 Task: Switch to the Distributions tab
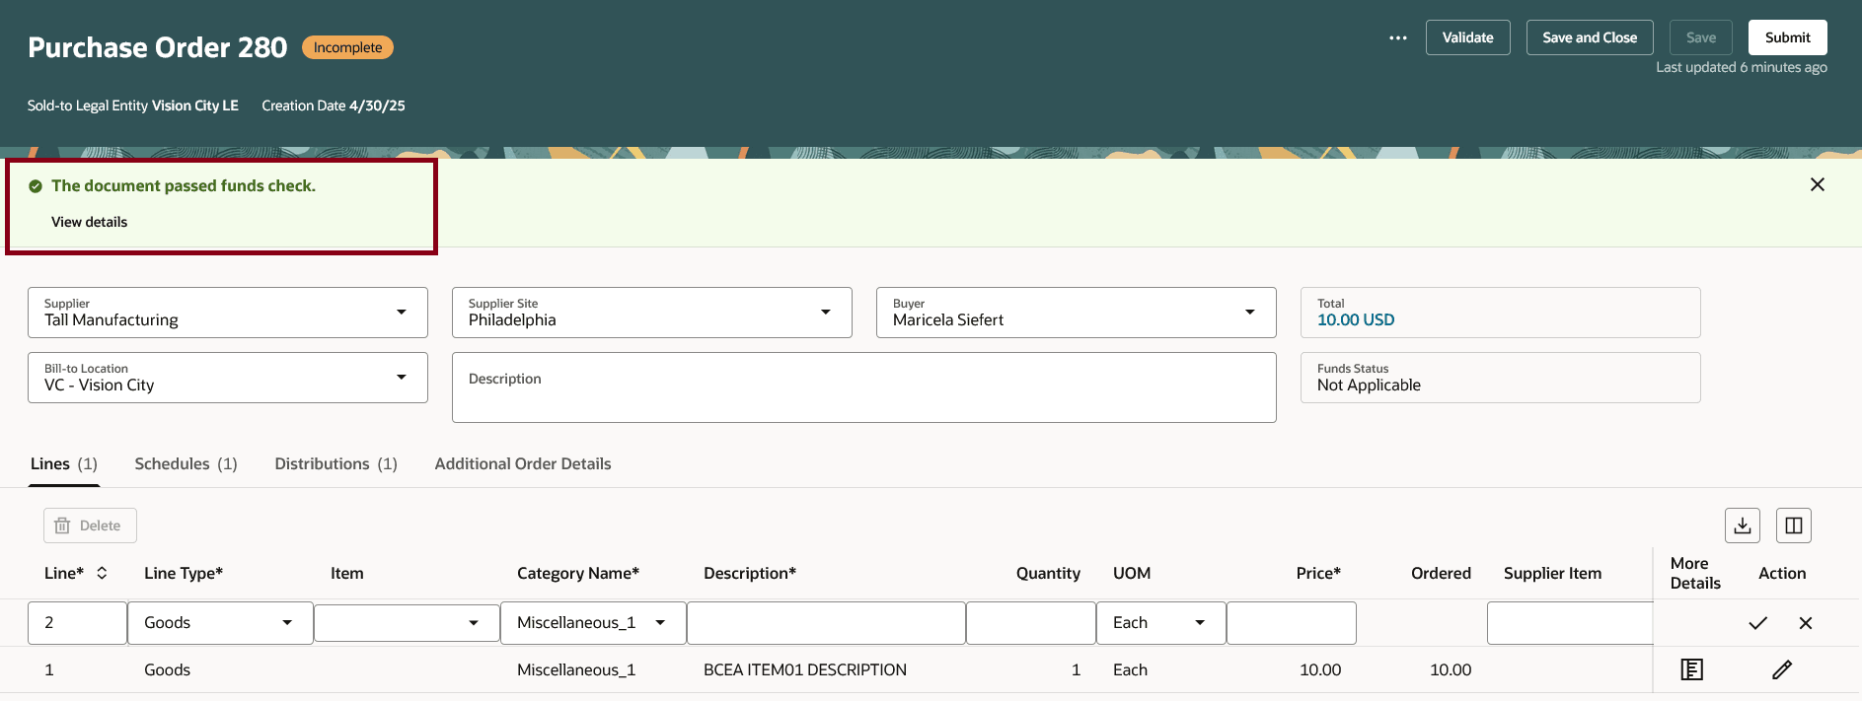(335, 463)
